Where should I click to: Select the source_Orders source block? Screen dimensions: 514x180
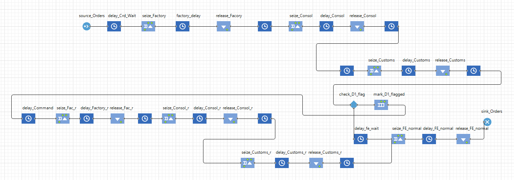86,26
